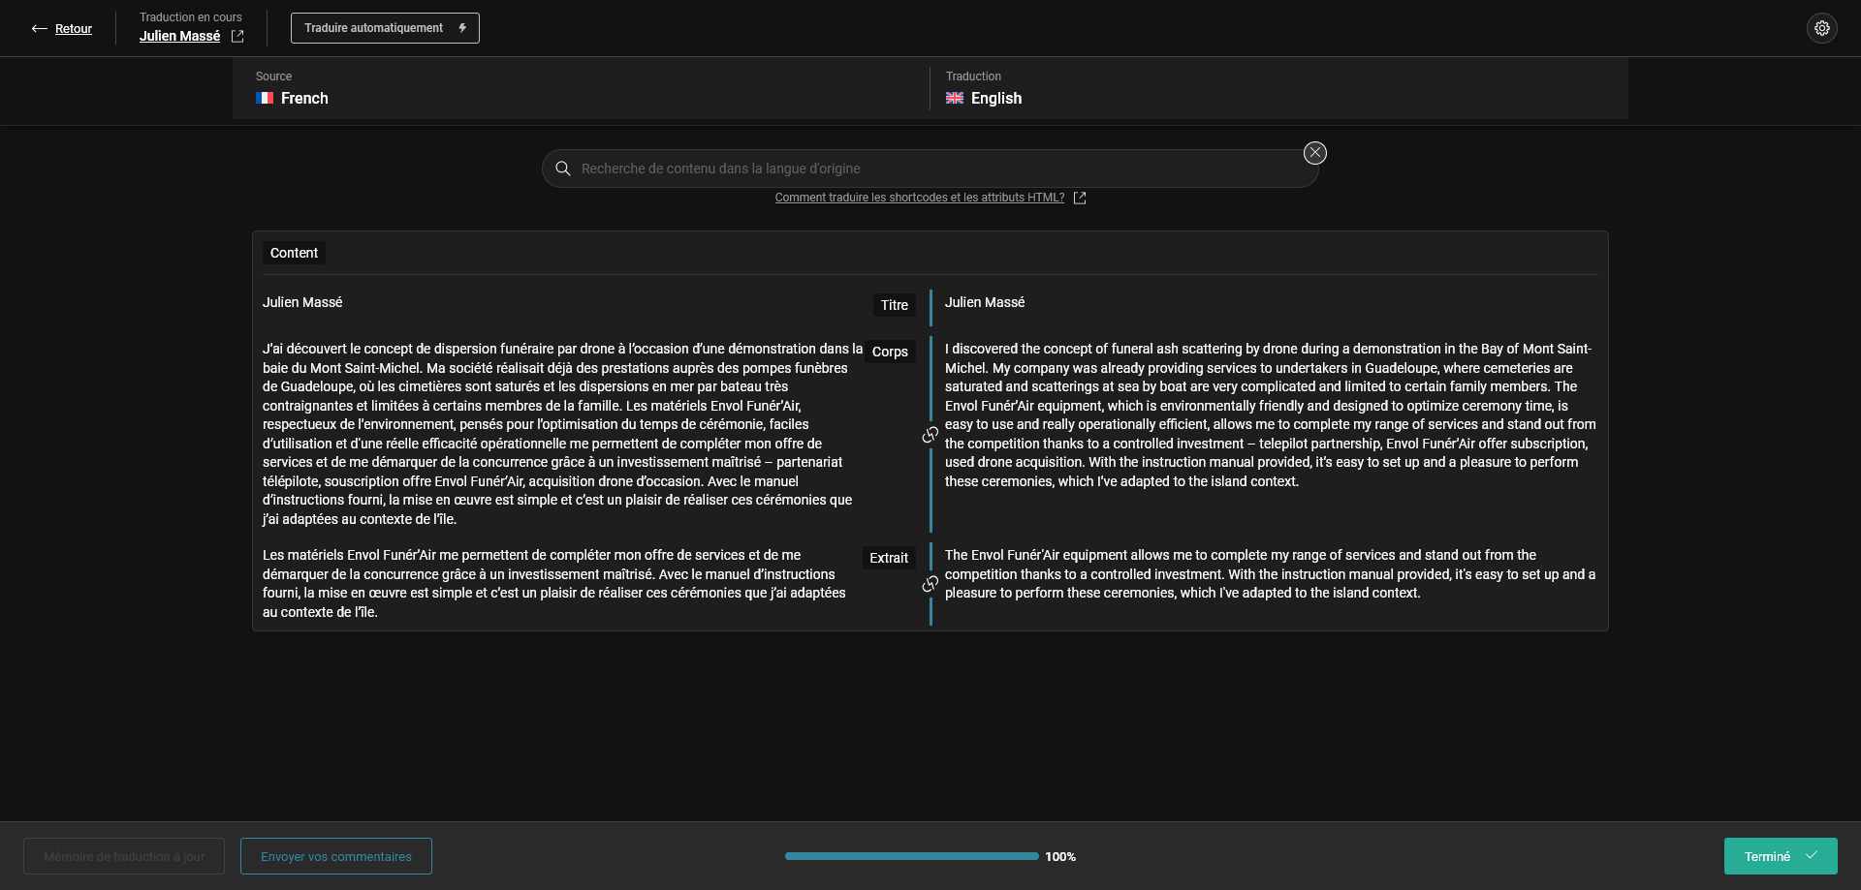The width and height of the screenshot is (1861, 890).
Task: Open the external link icon next to Julien Massé
Action: 237,36
